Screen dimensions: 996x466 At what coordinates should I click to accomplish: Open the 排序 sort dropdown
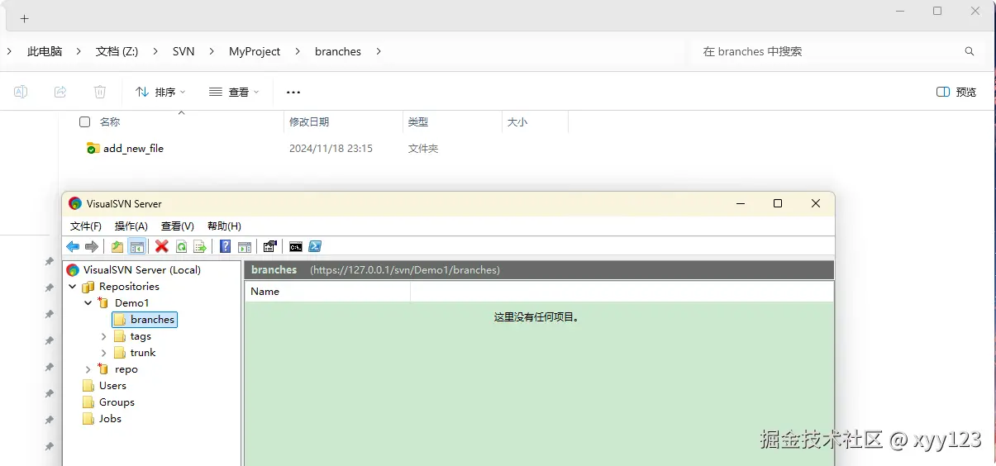pos(160,92)
